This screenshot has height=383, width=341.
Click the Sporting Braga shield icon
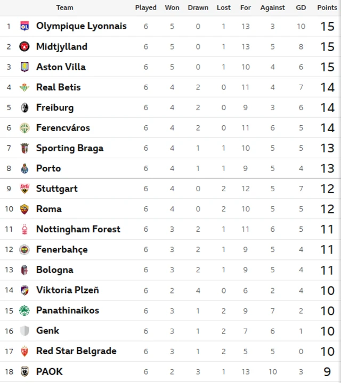25,148
